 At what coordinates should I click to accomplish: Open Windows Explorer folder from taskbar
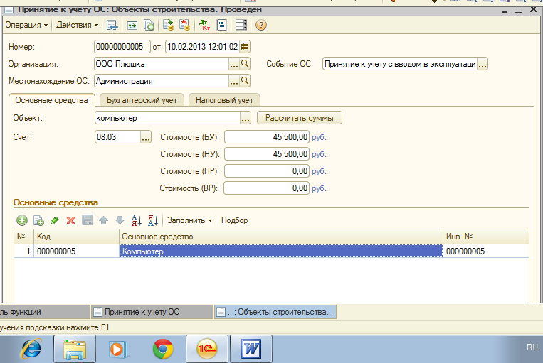tap(75, 349)
